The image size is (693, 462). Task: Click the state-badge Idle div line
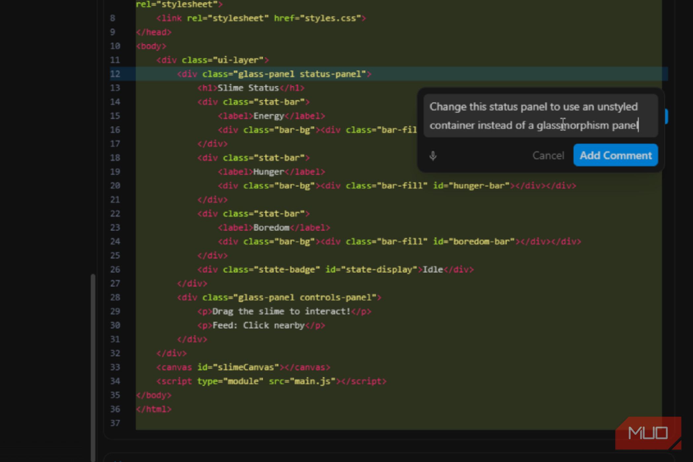tap(336, 269)
